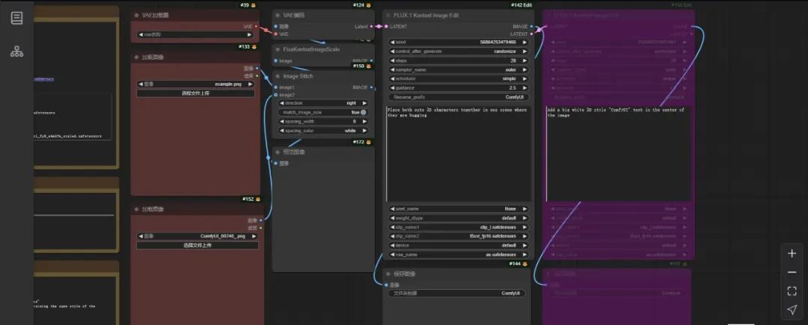The width and height of the screenshot is (808, 325).
Task: Click the fox badge icon beside #152
Action: coord(257,199)
